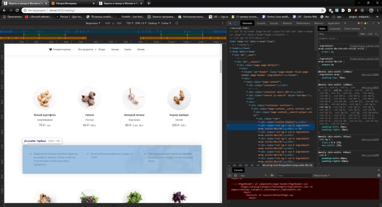
Task: Open the ProductCard.svelte:219 source link
Action: [364, 46]
